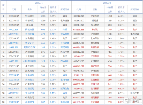The width and height of the screenshot is (143, 105).
Task: Click the 石油石化 industry cell
Action: [65, 61]
